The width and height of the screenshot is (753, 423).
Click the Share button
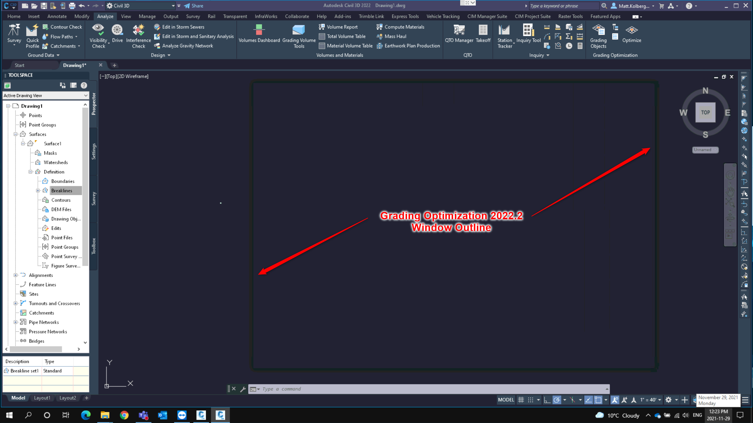(x=193, y=6)
